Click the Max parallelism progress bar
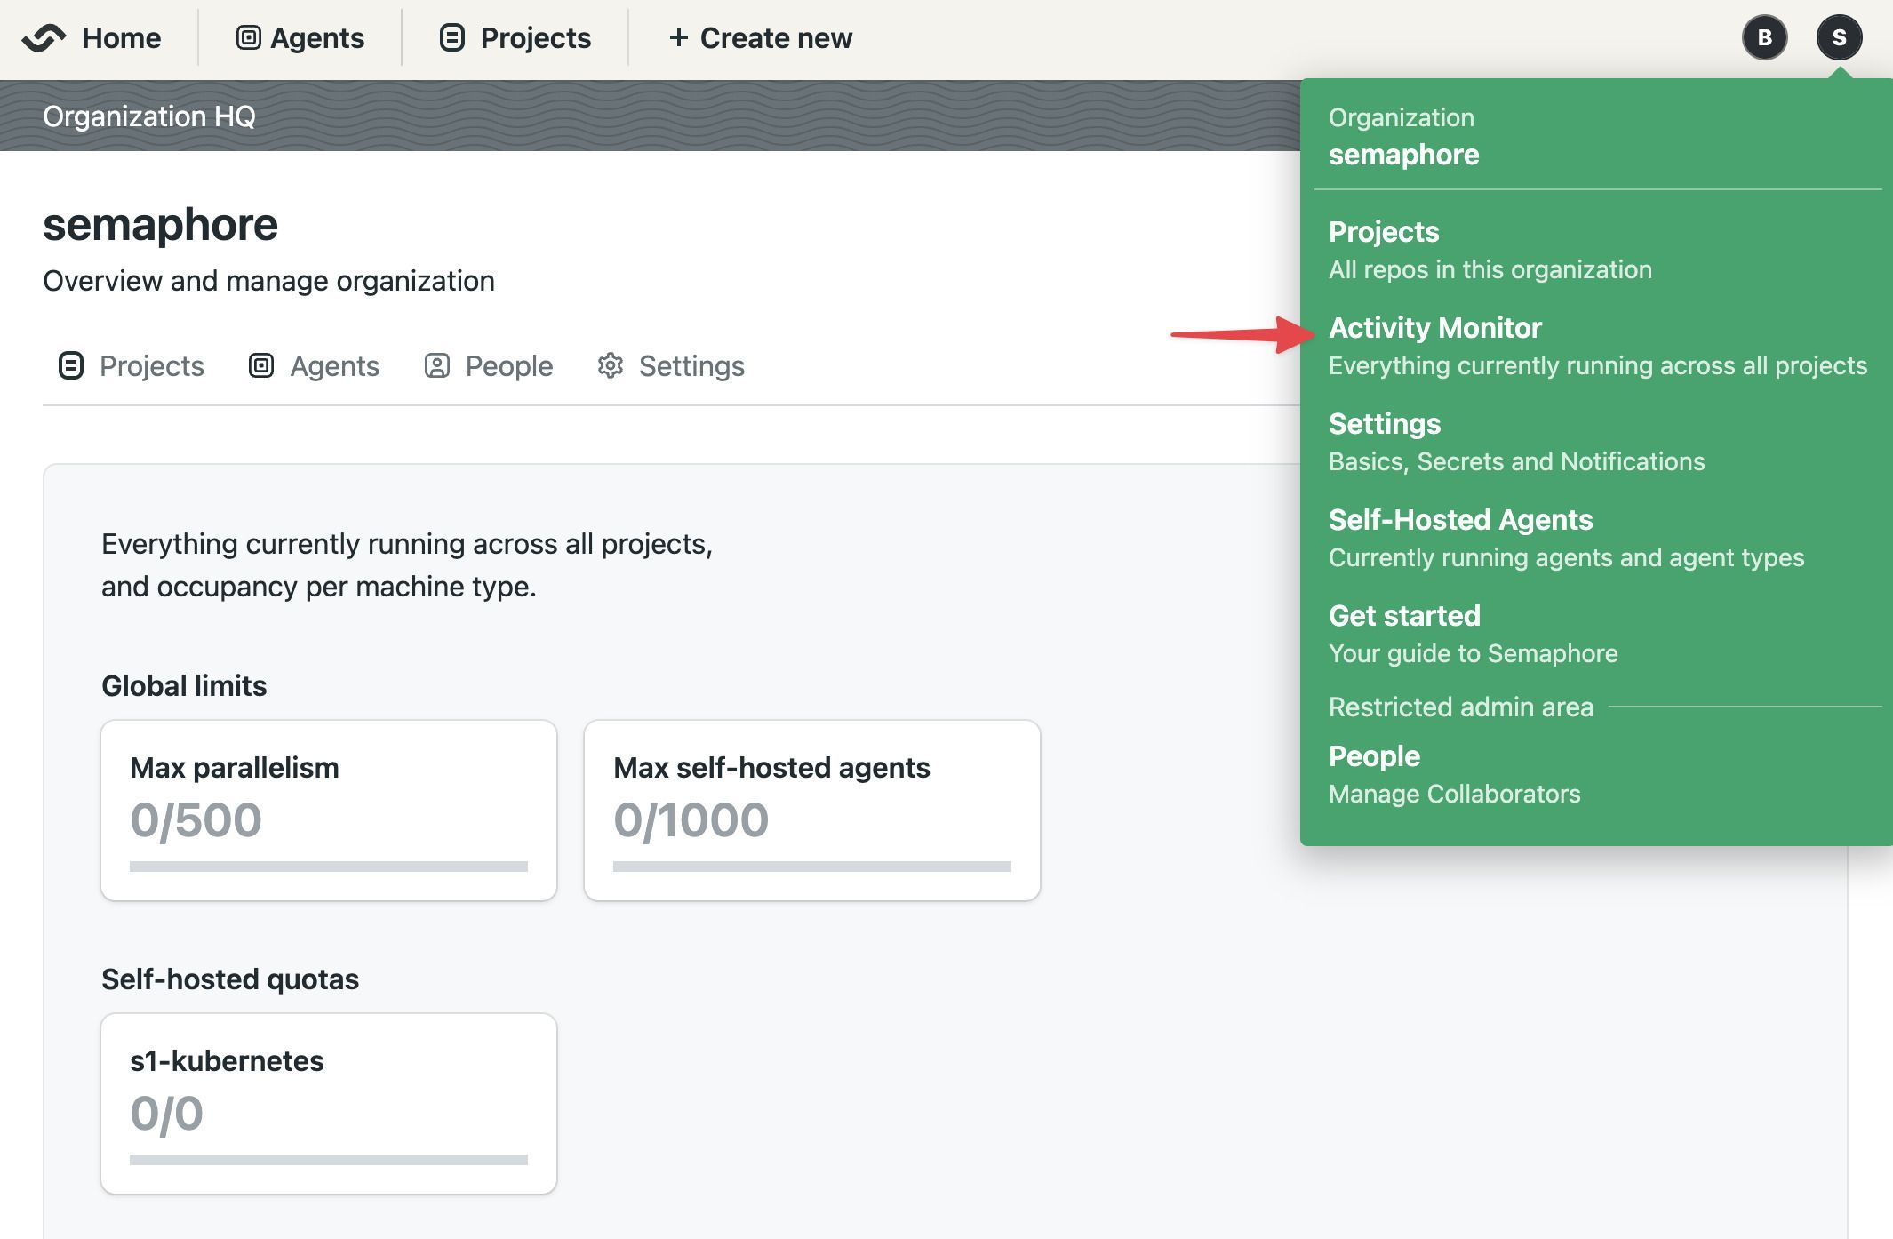This screenshot has height=1239, width=1893. click(329, 867)
